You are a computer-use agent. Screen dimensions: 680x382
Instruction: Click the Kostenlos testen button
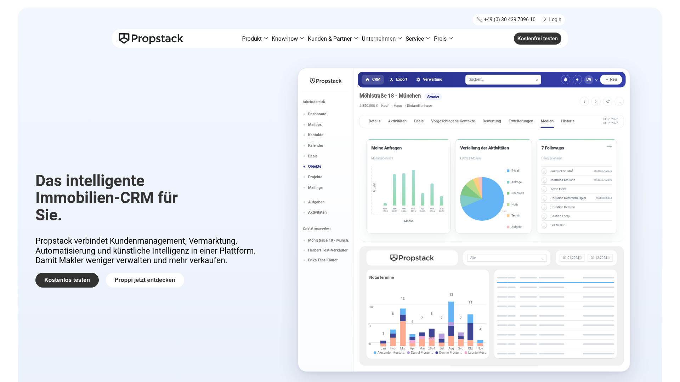click(x=67, y=280)
